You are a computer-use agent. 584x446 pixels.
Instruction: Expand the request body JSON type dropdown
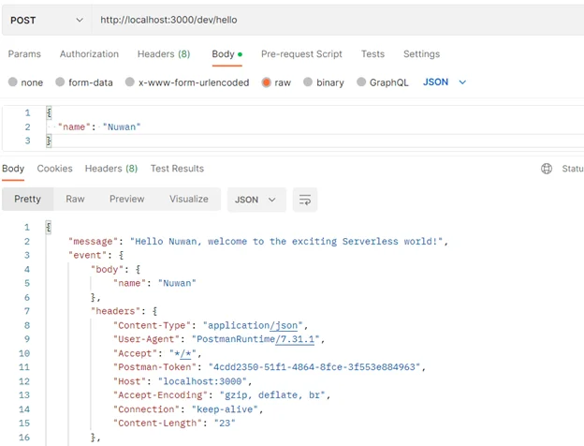tap(445, 82)
